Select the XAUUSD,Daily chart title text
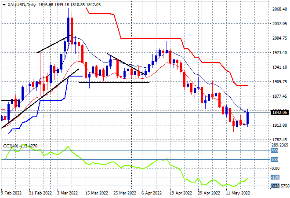Image resolution: width=290 pixels, height=198 pixels. tap(22, 5)
